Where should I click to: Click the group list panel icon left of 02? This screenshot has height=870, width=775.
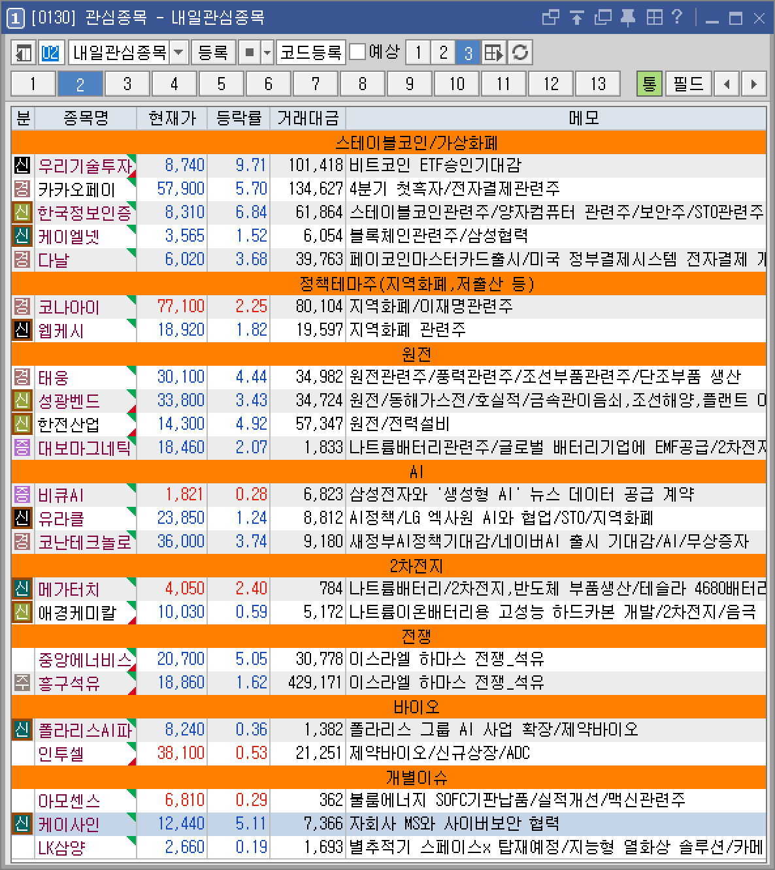click(24, 52)
